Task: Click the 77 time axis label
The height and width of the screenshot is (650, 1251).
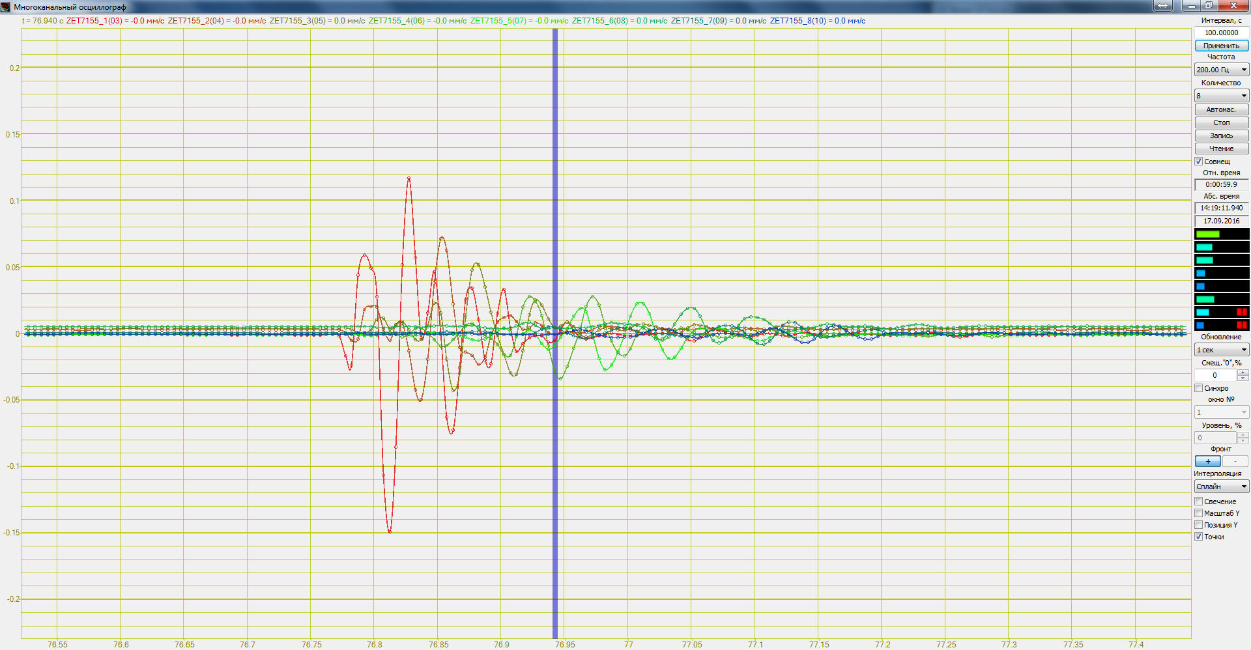Action: click(628, 645)
